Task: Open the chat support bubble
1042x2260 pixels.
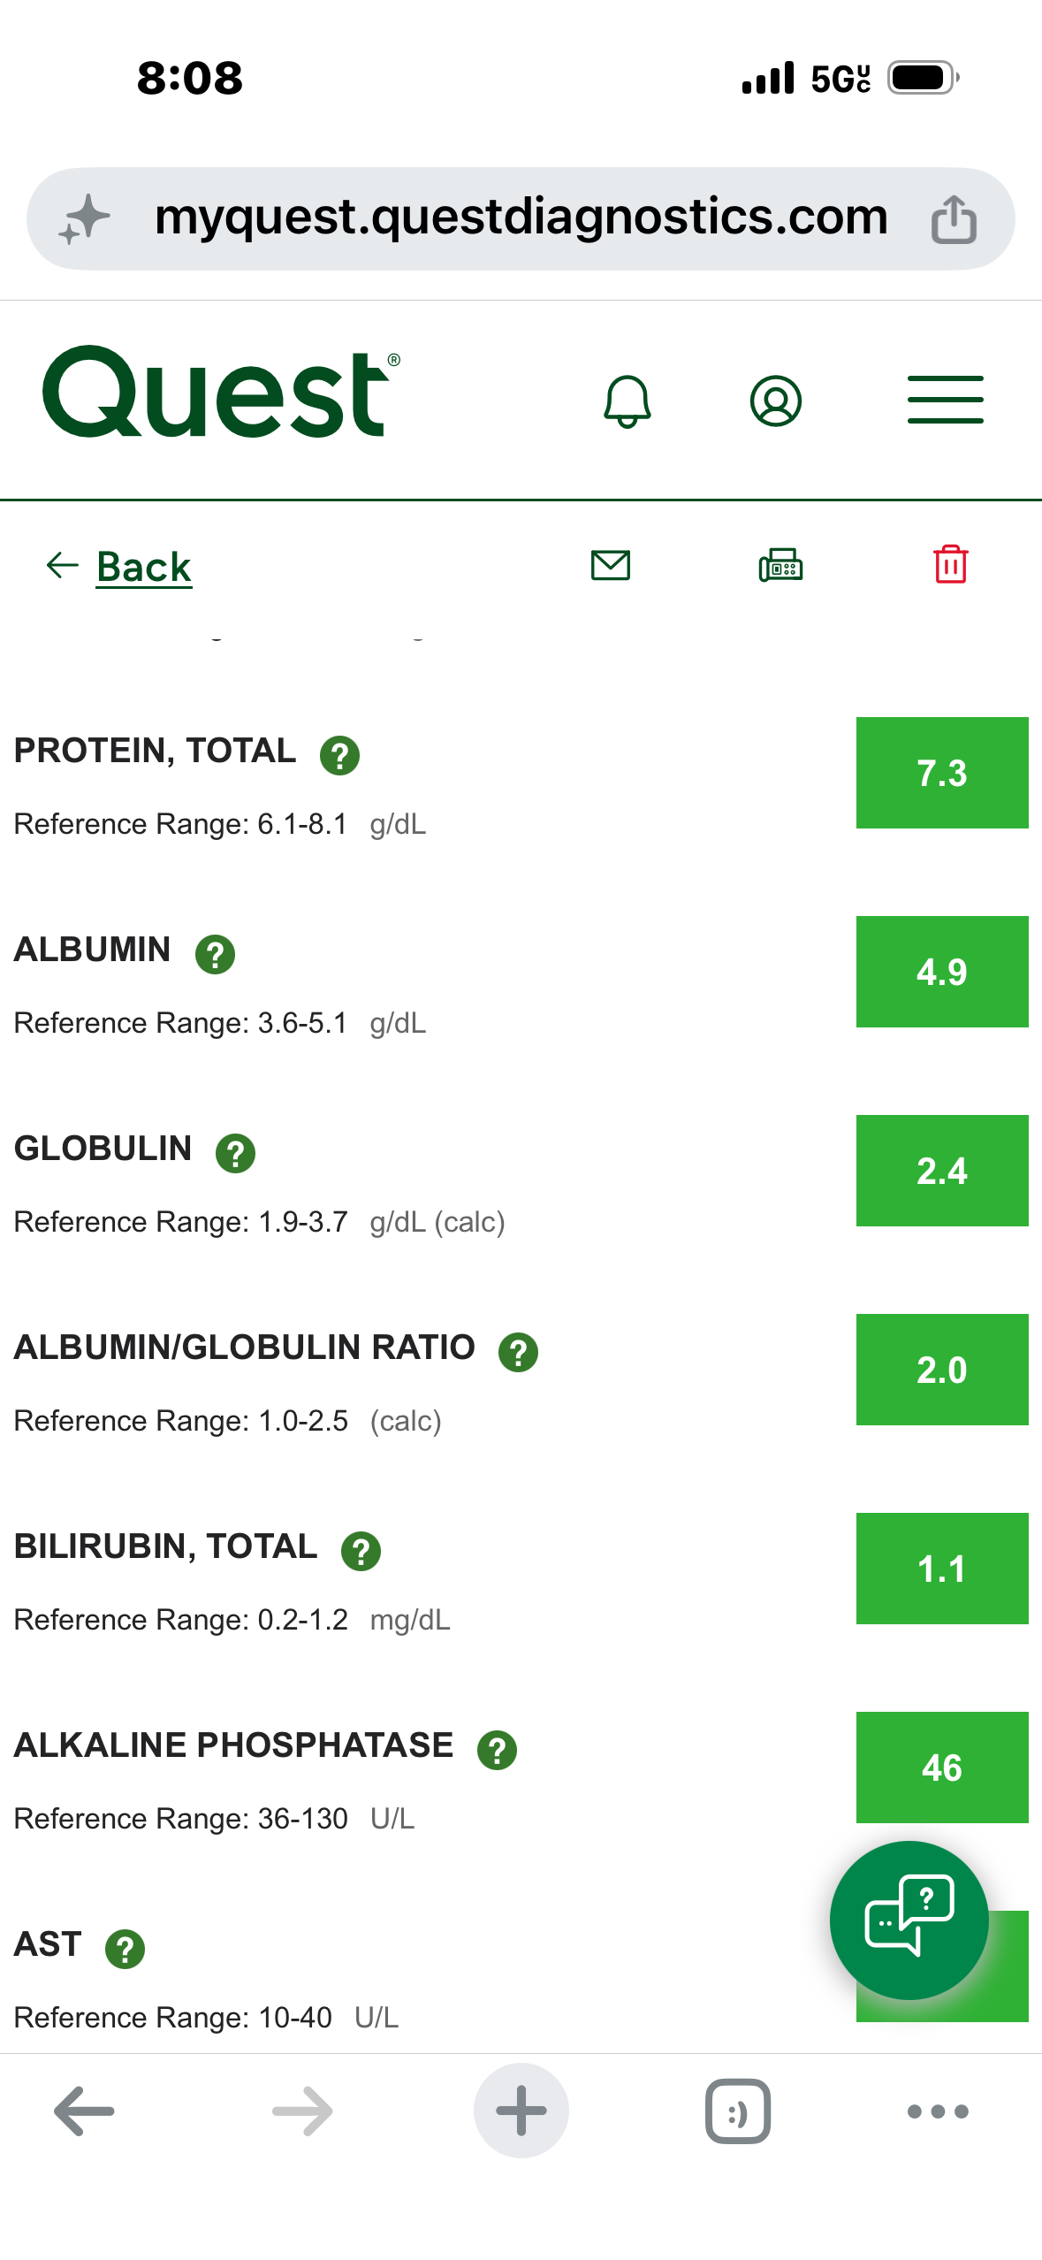Action: click(x=909, y=1920)
